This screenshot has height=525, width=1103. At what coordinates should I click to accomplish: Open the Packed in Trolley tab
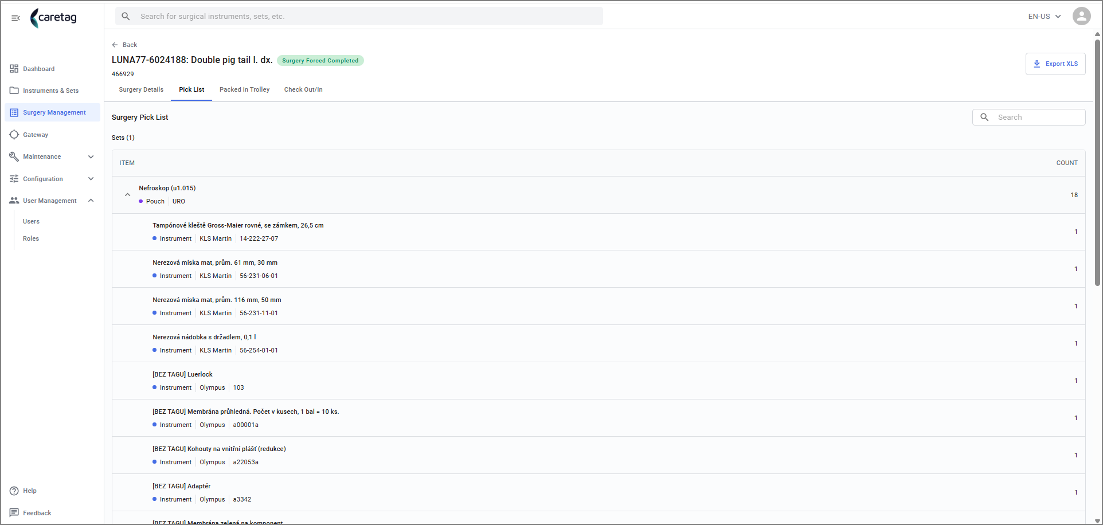click(x=244, y=89)
